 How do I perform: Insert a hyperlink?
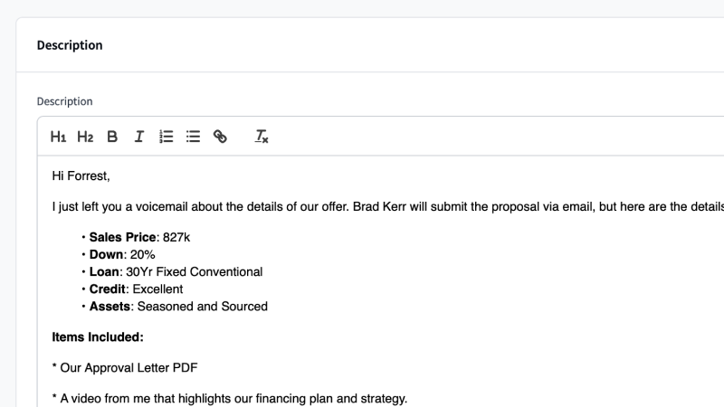(220, 137)
